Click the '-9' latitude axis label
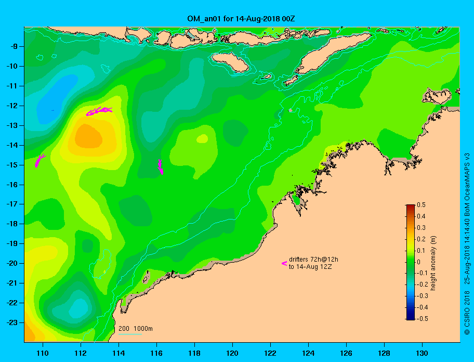This screenshot has height=362, width=474. 14,47
